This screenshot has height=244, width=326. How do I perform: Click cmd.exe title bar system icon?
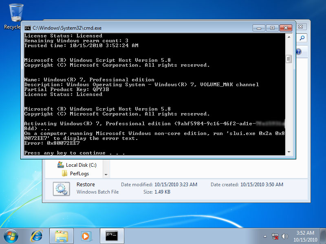coord(27,28)
